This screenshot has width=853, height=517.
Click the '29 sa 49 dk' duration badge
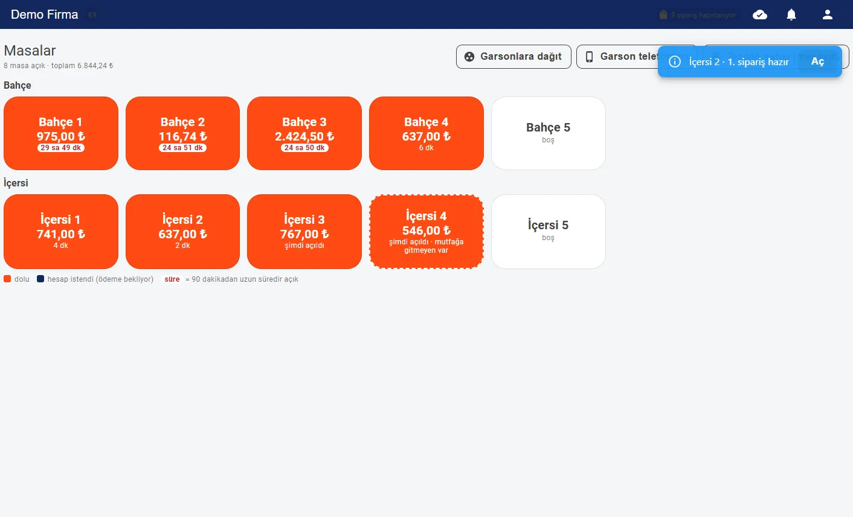tap(61, 148)
